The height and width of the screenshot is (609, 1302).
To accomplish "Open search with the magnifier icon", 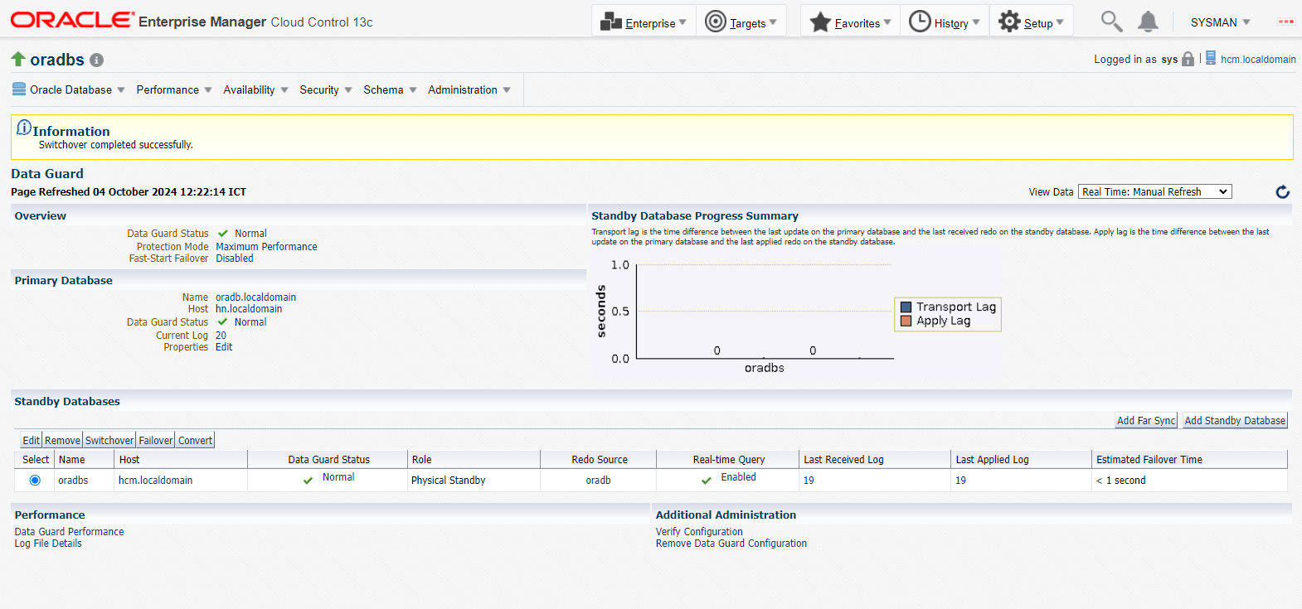I will [1111, 22].
